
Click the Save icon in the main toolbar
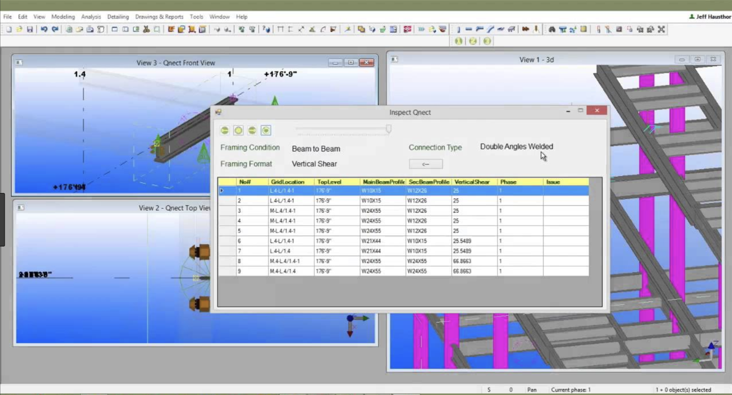(x=30, y=29)
